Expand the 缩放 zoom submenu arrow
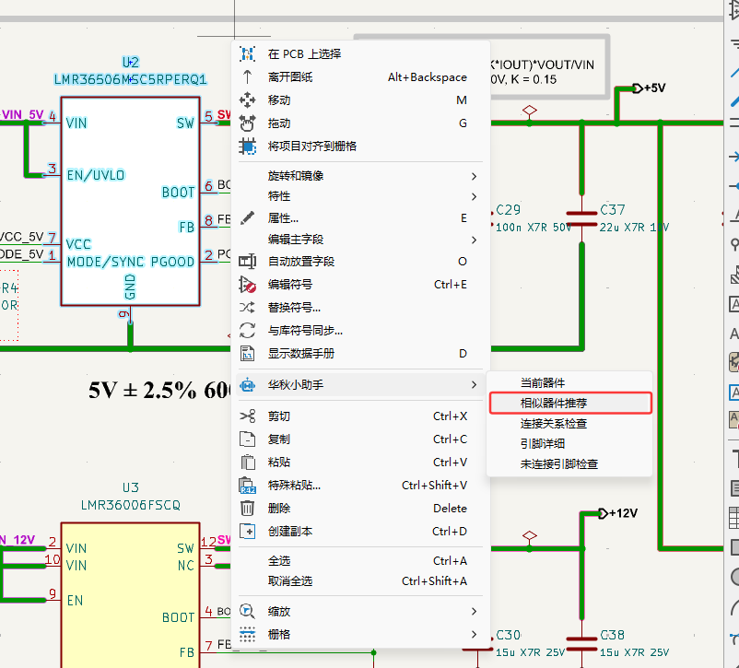This screenshot has width=739, height=668. point(475,612)
